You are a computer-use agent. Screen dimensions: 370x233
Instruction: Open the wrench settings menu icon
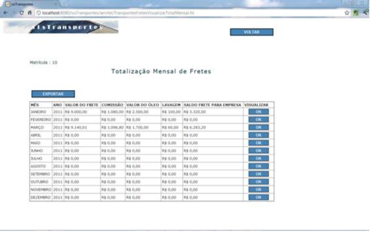coord(365,12)
